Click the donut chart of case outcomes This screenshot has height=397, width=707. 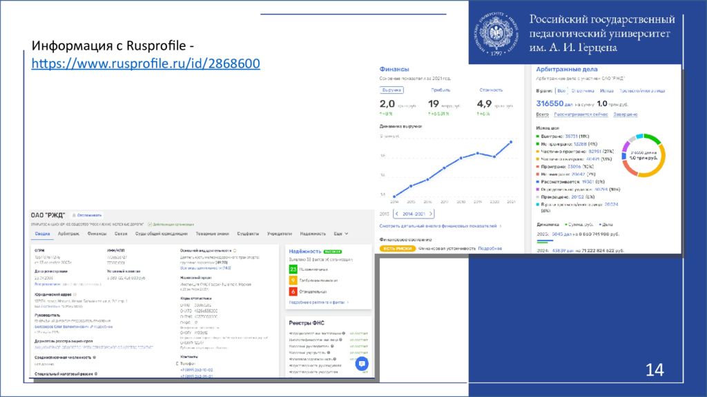(x=643, y=155)
